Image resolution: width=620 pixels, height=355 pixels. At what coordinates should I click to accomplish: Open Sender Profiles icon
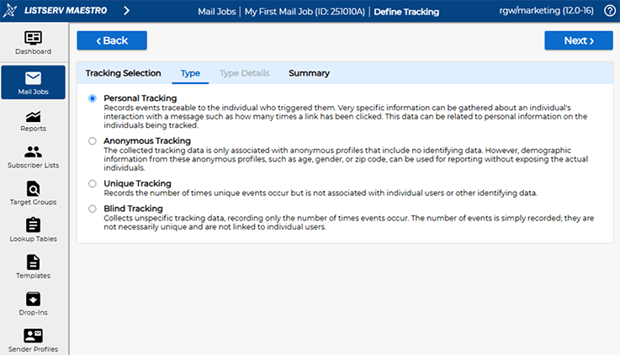pyautogui.click(x=33, y=336)
